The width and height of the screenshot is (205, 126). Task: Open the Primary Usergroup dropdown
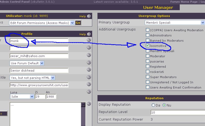click(203, 23)
